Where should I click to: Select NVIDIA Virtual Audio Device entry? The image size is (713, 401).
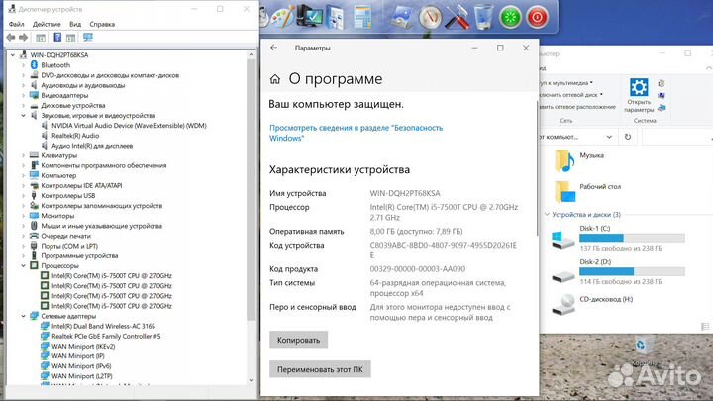[129, 126]
